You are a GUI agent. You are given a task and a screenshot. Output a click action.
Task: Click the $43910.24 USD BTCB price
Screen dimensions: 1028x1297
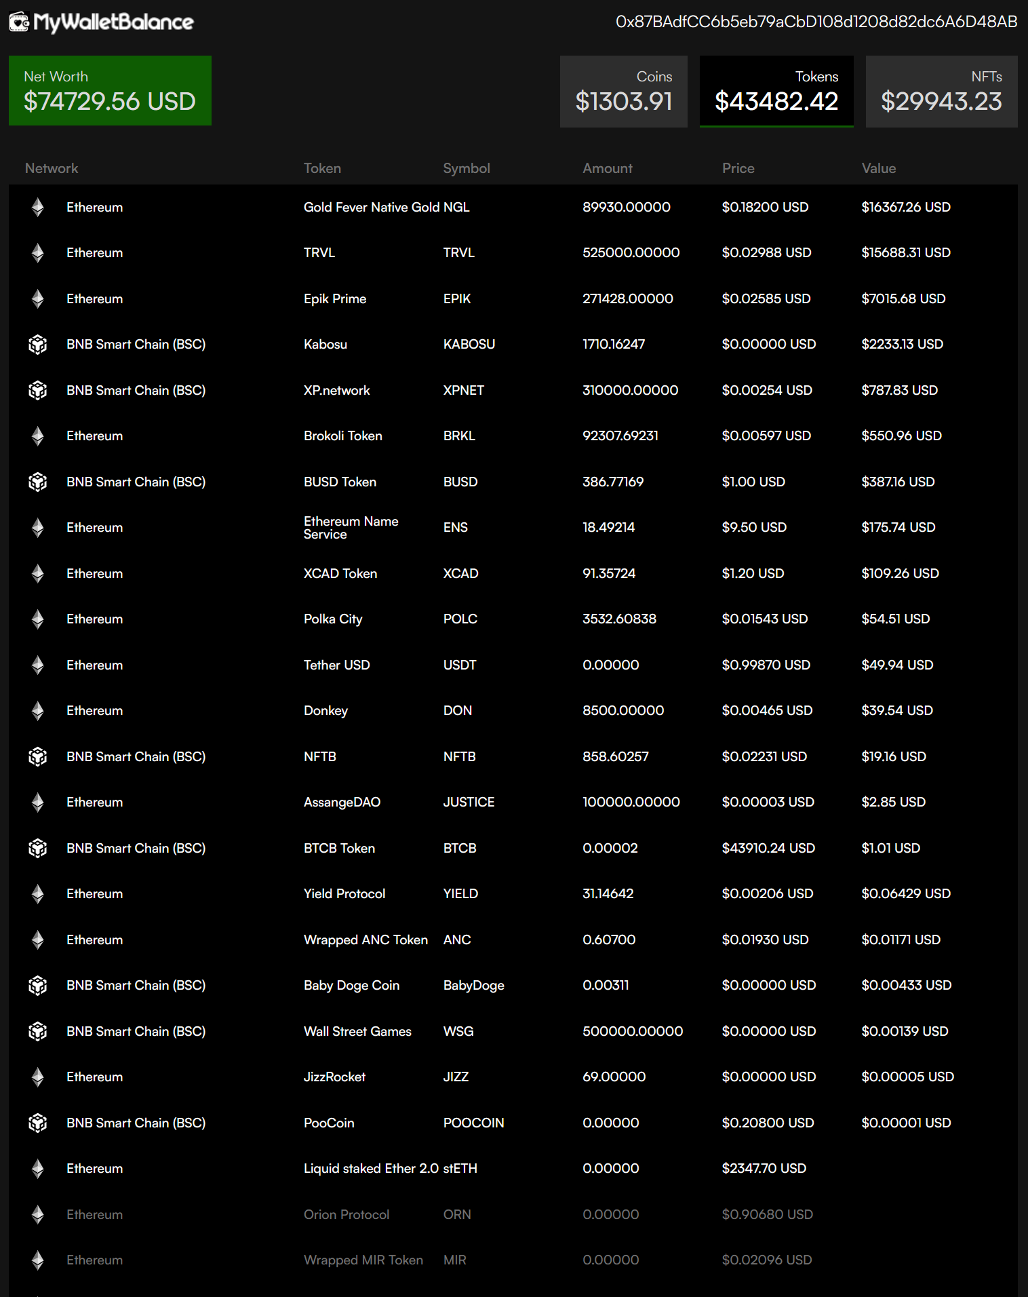pos(768,848)
